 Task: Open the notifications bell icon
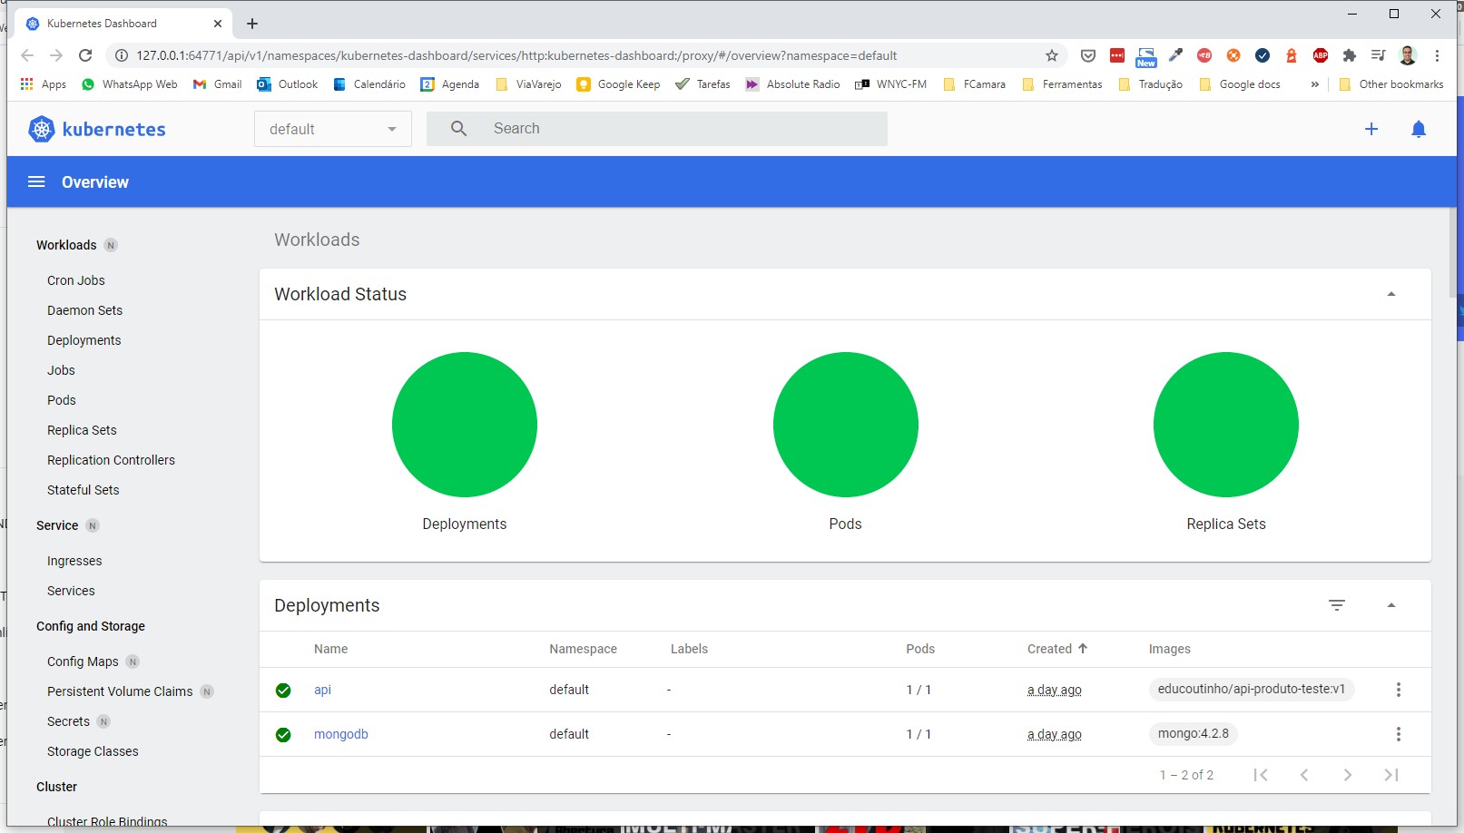pyautogui.click(x=1419, y=129)
